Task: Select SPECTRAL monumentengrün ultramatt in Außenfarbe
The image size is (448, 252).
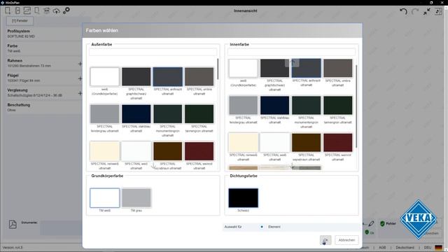Action: point(168,114)
